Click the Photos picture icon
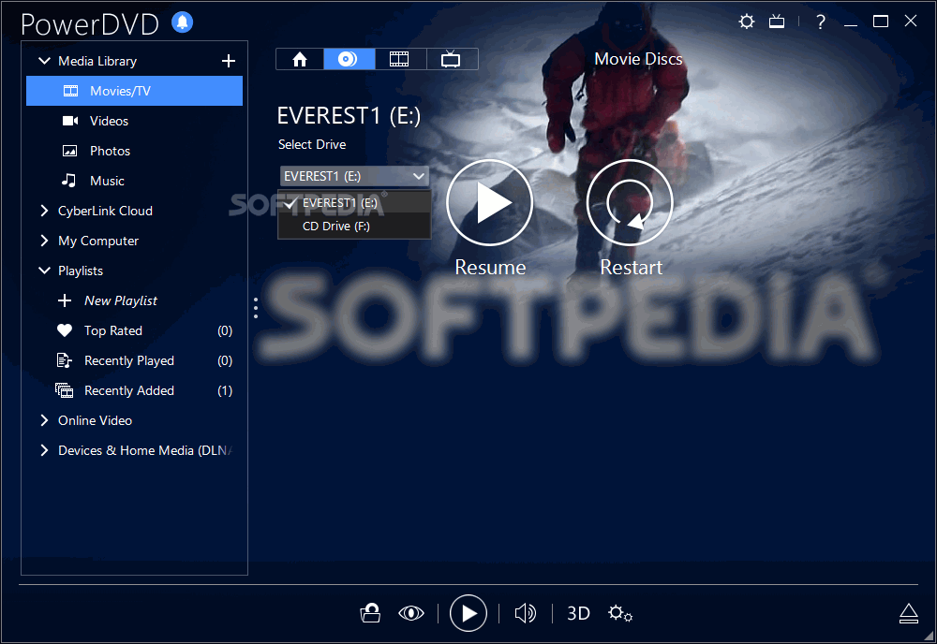937x644 pixels. tap(70, 151)
